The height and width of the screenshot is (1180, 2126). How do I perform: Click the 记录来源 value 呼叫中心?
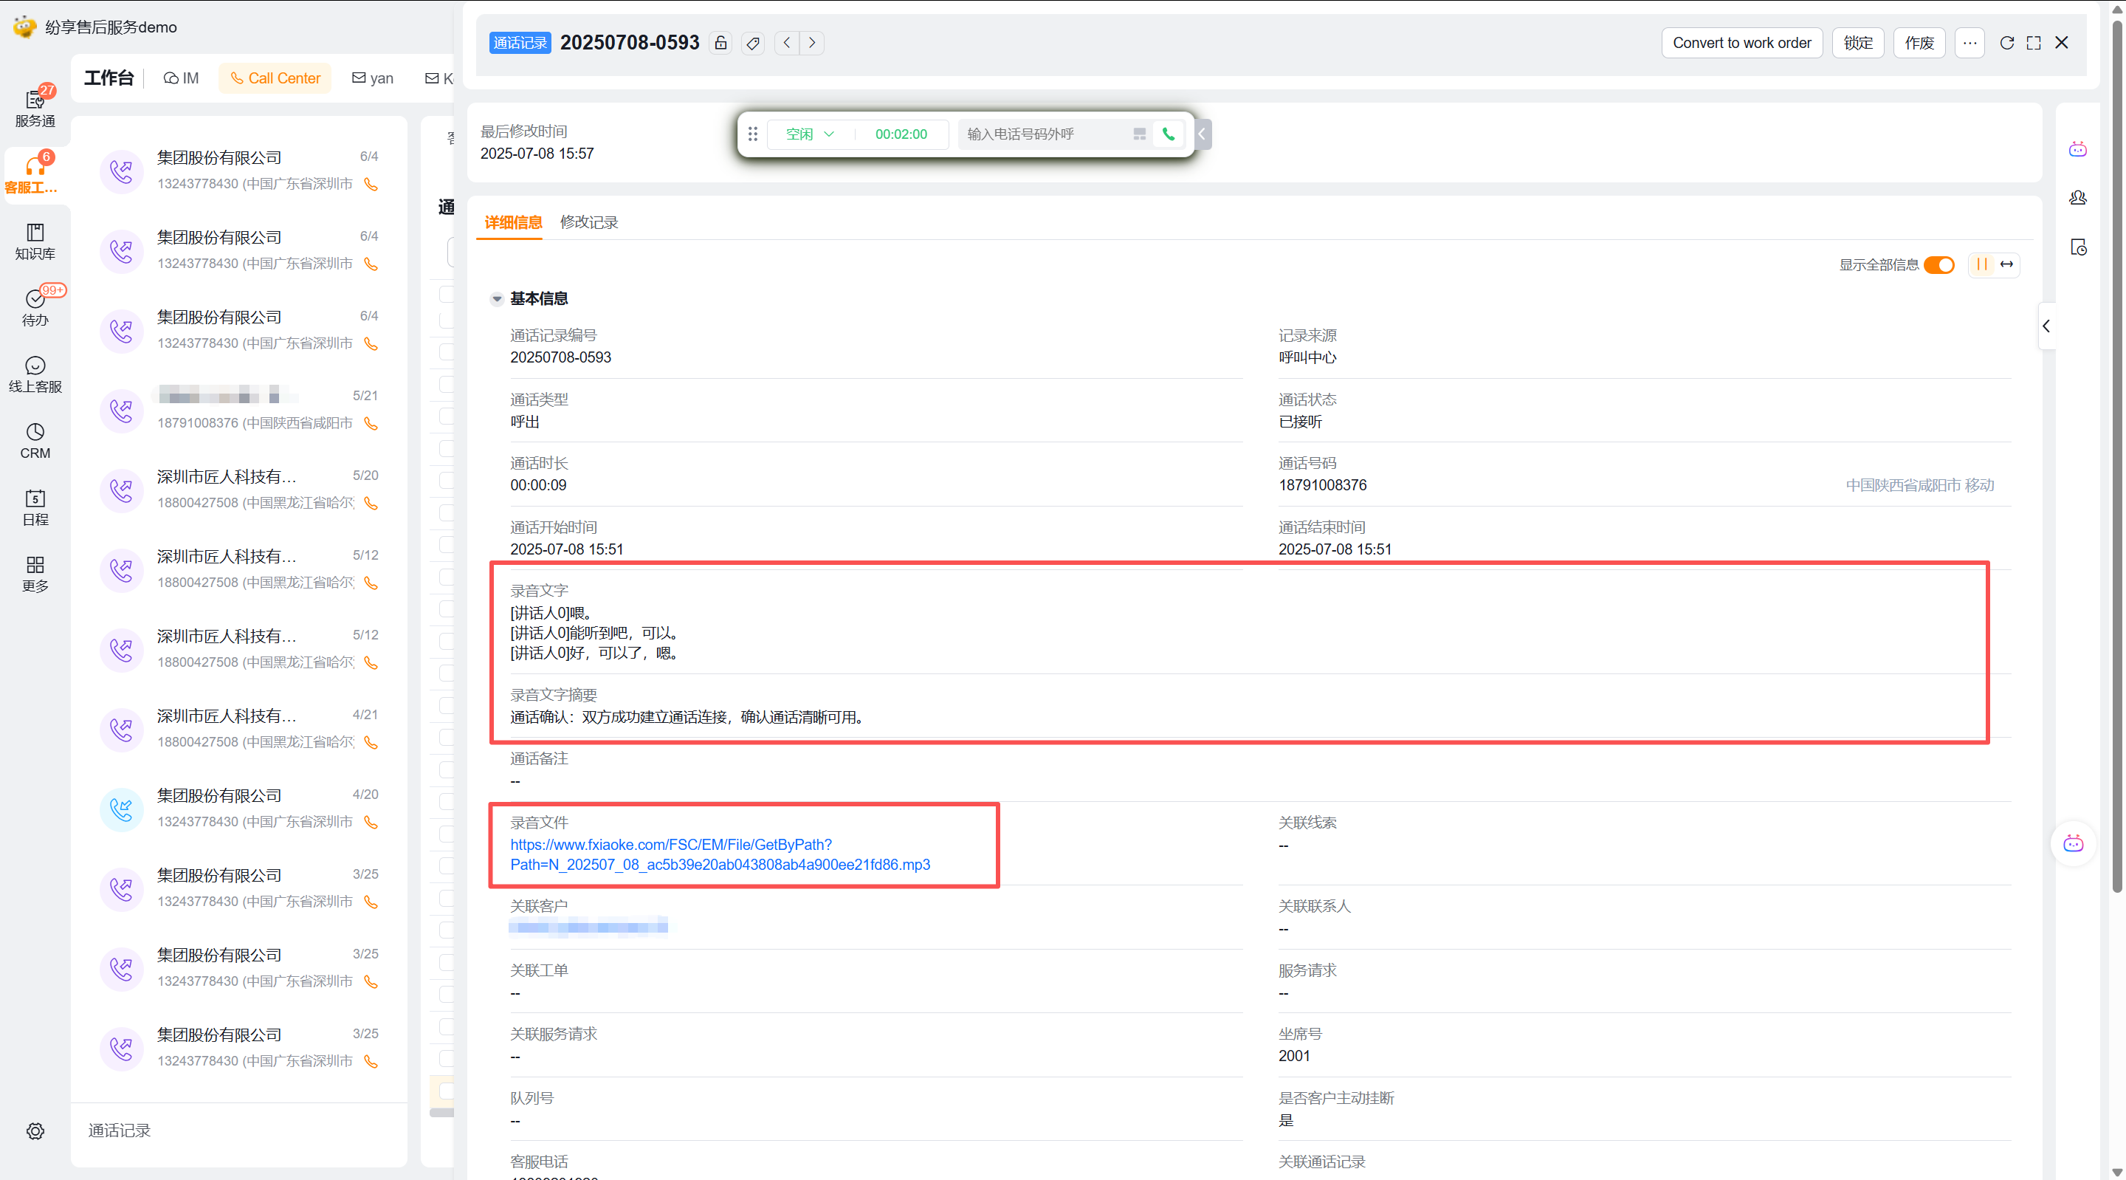click(1307, 357)
